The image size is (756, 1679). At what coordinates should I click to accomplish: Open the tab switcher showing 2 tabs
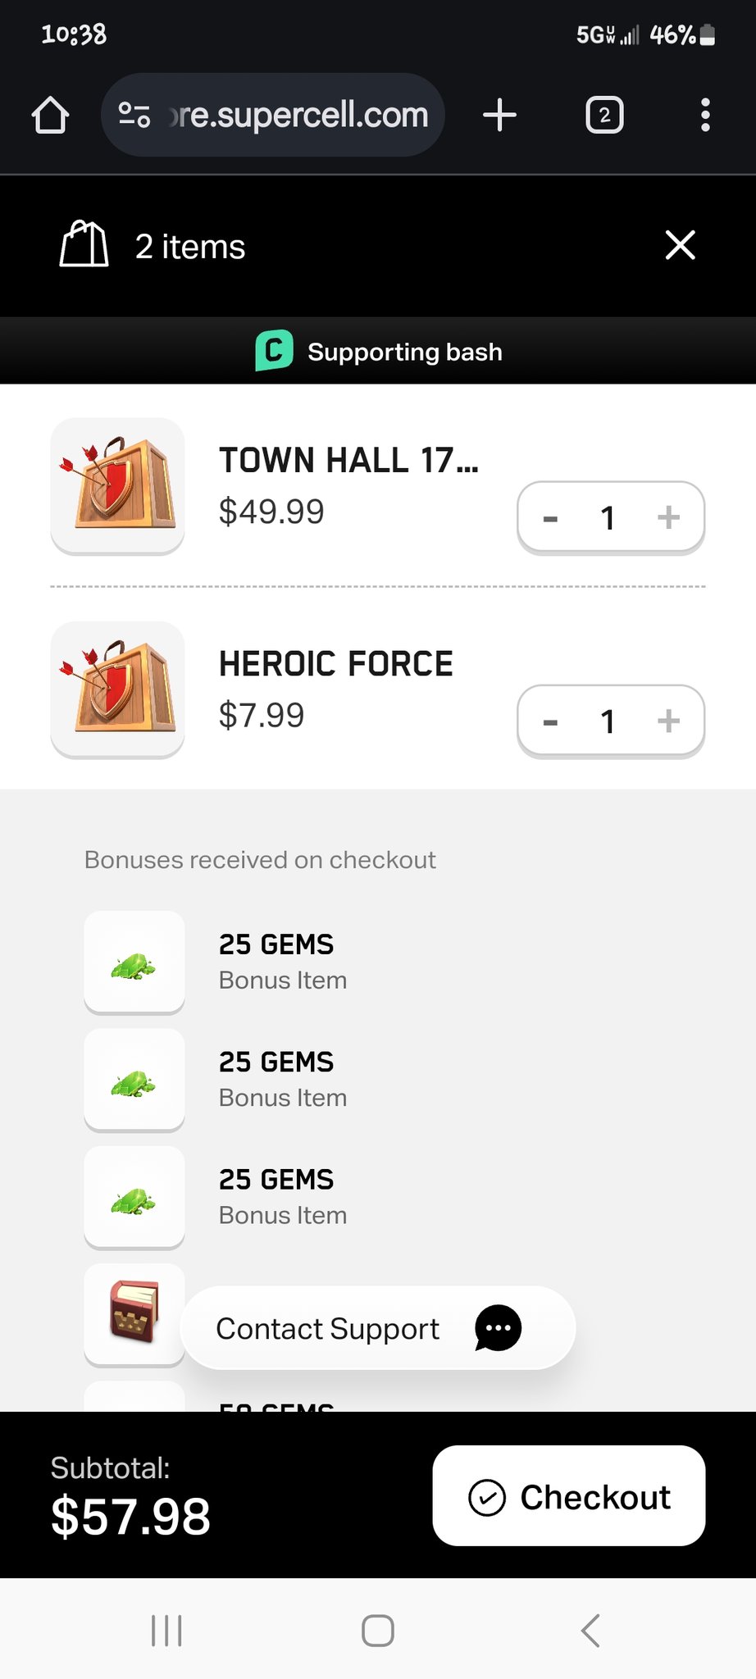point(604,115)
